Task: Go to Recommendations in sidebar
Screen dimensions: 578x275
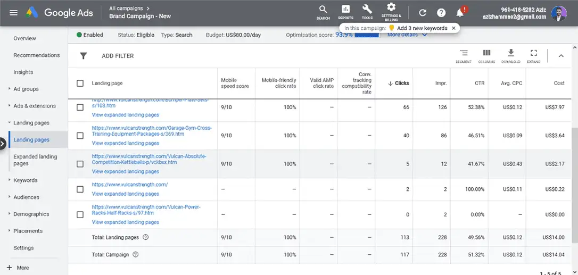Action: pyautogui.click(x=36, y=55)
